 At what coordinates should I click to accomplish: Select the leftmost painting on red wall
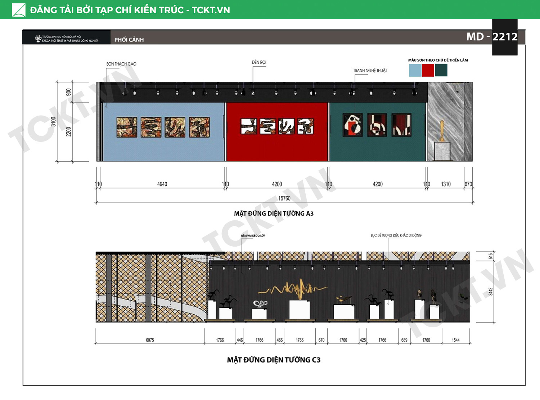tap(249, 126)
